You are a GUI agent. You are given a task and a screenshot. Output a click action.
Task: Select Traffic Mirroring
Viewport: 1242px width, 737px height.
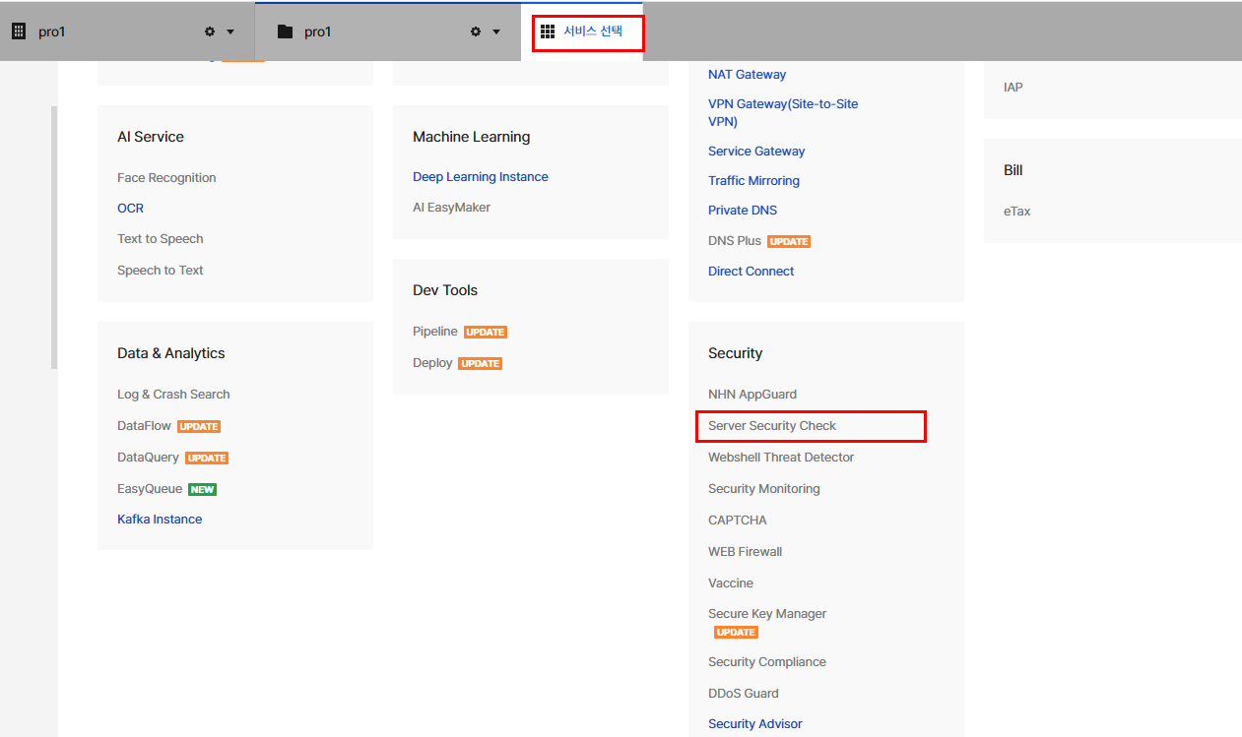point(753,181)
